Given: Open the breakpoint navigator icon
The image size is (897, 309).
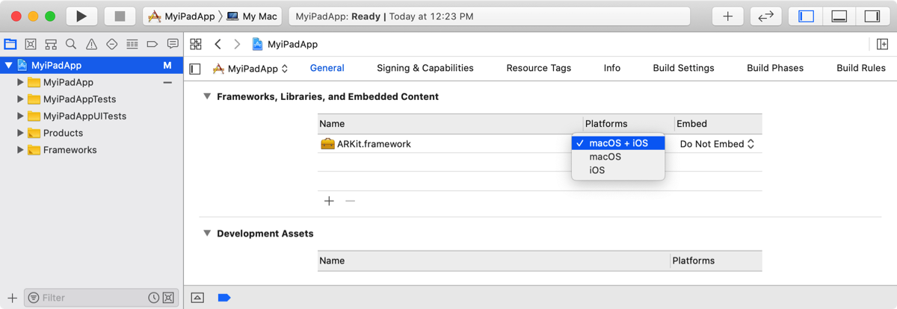Looking at the screenshot, I should click(x=152, y=44).
